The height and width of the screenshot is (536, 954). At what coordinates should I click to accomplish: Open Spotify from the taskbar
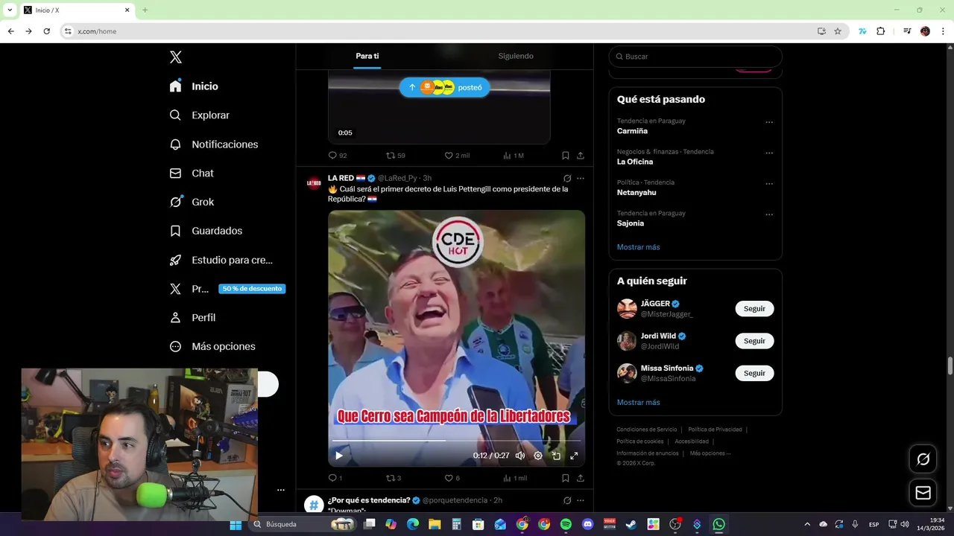[x=566, y=525]
